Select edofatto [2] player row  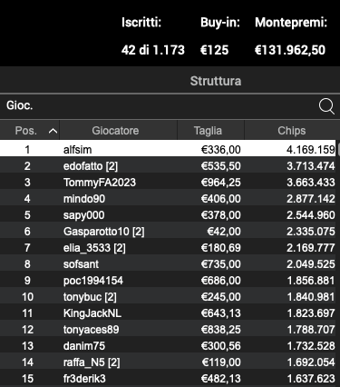click(168, 166)
